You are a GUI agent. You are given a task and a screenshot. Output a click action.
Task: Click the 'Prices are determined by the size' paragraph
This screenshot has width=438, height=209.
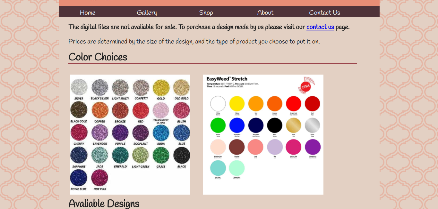pyautogui.click(x=194, y=41)
